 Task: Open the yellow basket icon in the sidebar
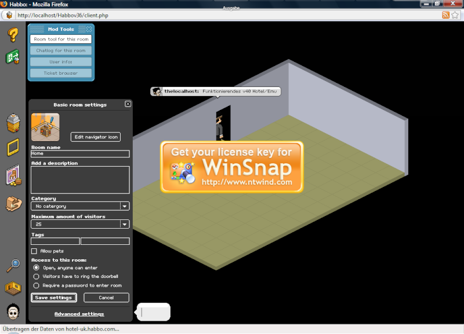[x=13, y=123]
